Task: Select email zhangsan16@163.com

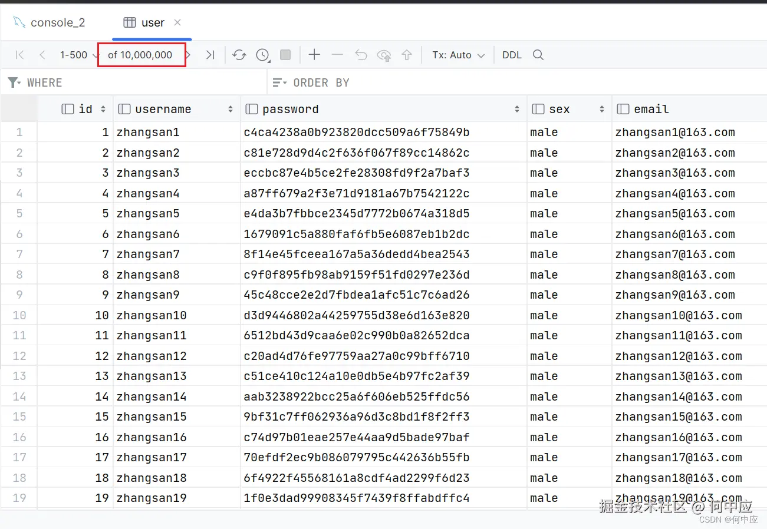Action: pos(690,437)
